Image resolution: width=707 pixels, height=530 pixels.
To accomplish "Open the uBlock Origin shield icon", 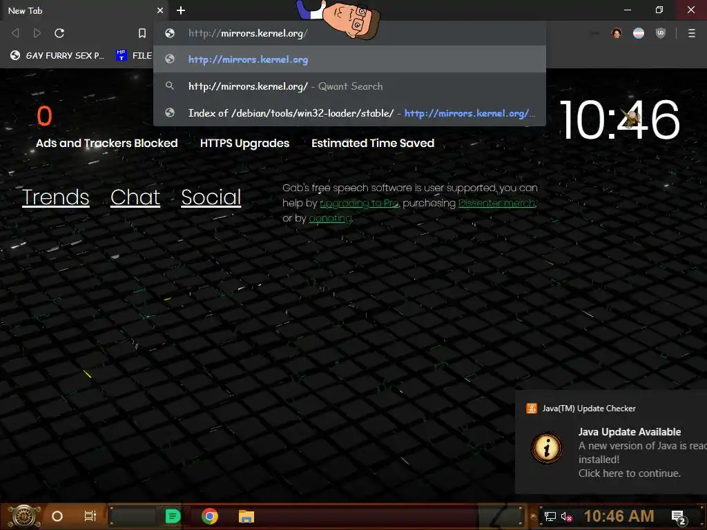I will (x=661, y=33).
